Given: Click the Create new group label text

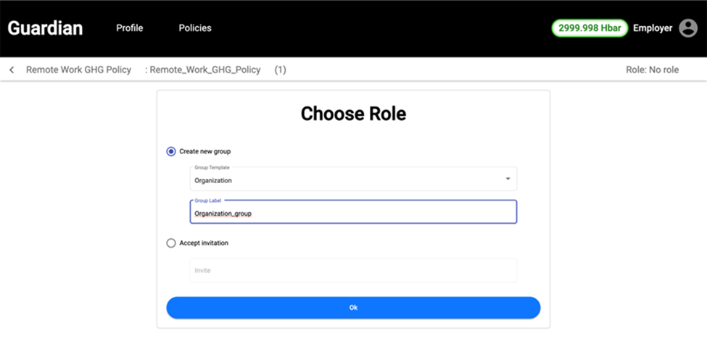Looking at the screenshot, I should click(205, 151).
